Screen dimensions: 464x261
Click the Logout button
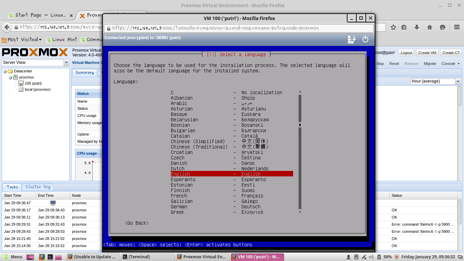pos(406,53)
